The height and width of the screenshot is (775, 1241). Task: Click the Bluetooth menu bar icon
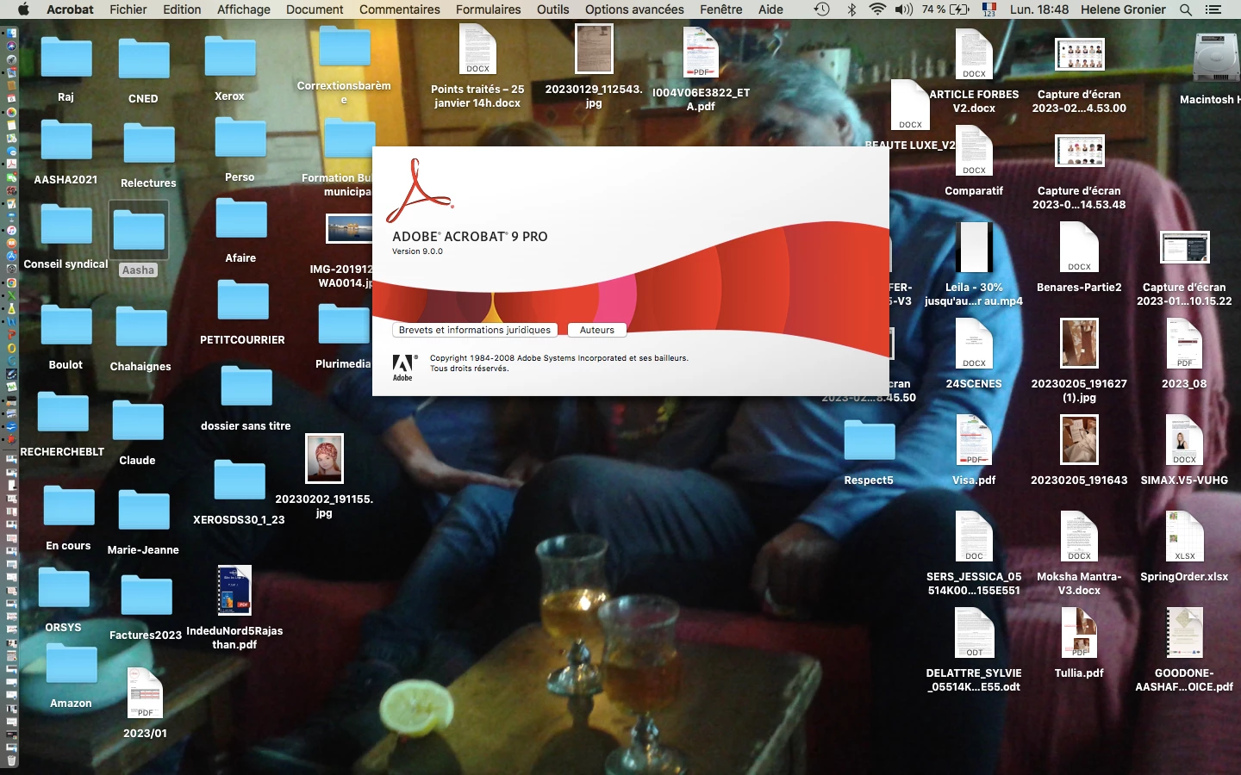pos(851,9)
